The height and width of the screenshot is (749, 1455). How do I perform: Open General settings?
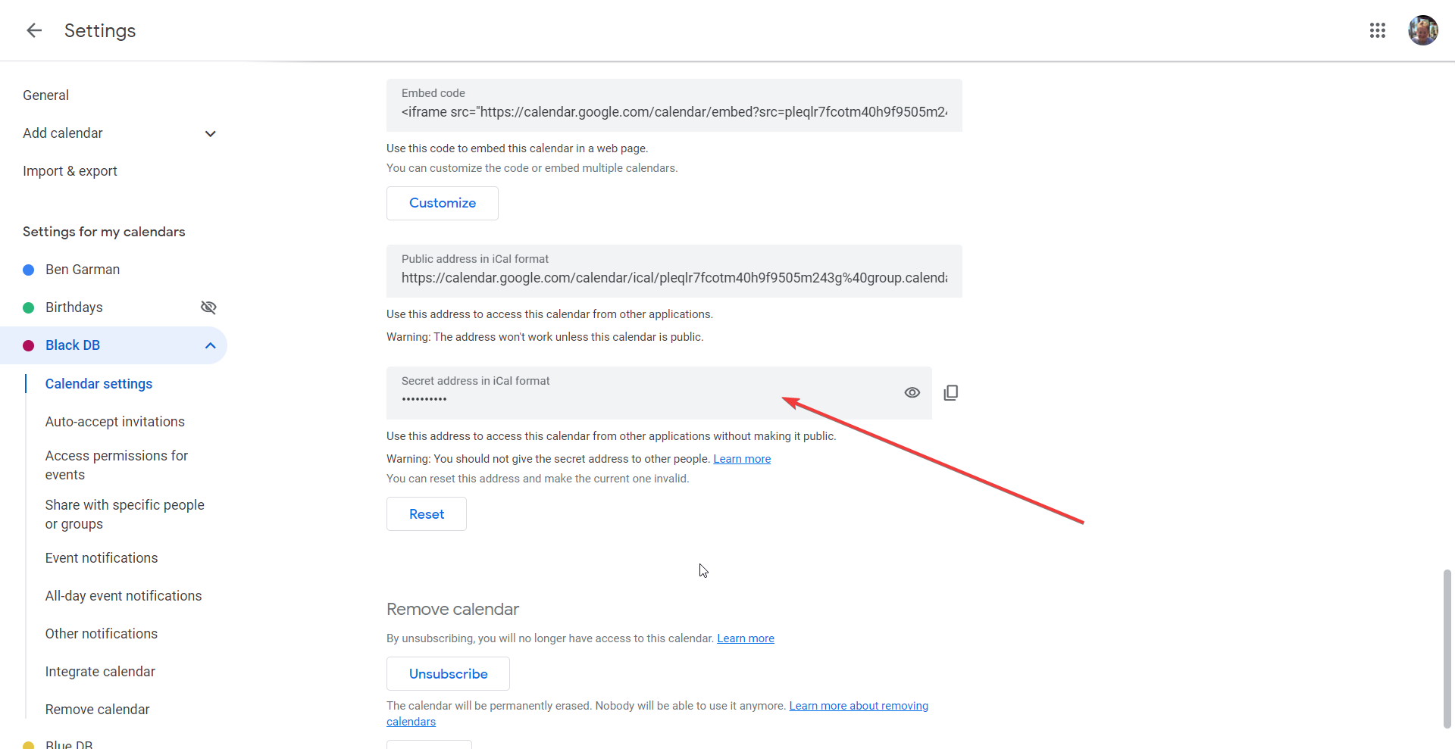[45, 95]
